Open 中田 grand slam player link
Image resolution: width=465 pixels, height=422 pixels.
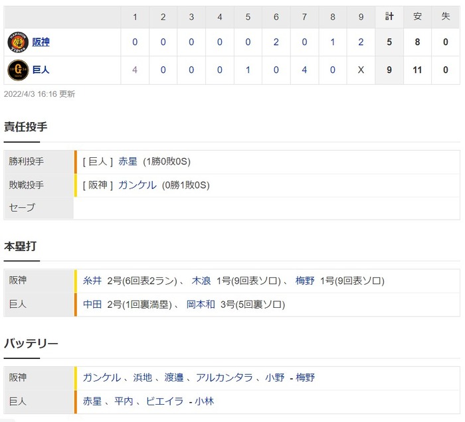click(x=92, y=305)
